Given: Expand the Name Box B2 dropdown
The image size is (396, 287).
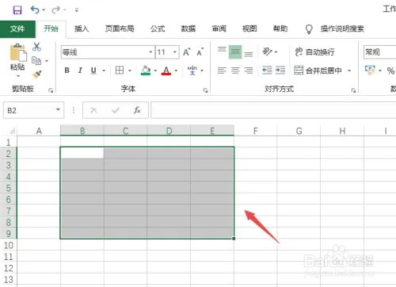Looking at the screenshot, I should click(58, 109).
